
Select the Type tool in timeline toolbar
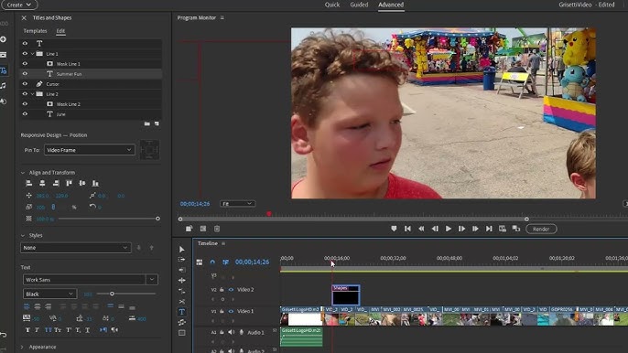(x=182, y=312)
